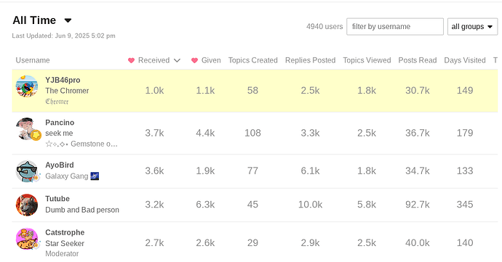Click Pancino's avatar with gold badge

(28, 128)
